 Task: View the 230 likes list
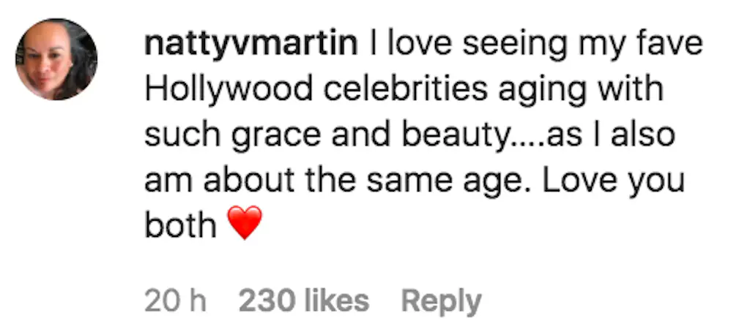pyautogui.click(x=304, y=301)
